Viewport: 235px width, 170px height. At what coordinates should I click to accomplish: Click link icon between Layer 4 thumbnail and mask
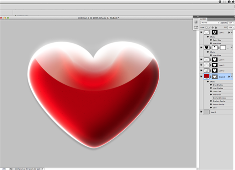point(211,60)
